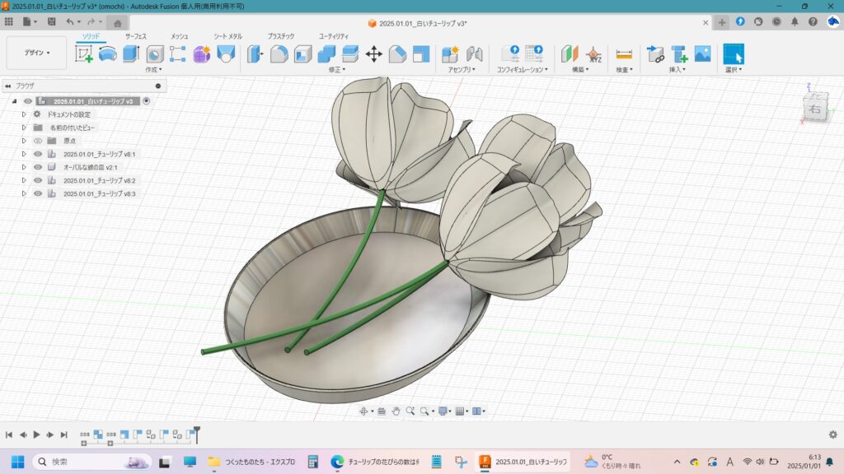This screenshot has height=474, width=844.
Task: Hide the オーバルな鏡の皿 v2:1 component
Action: pos(37,167)
